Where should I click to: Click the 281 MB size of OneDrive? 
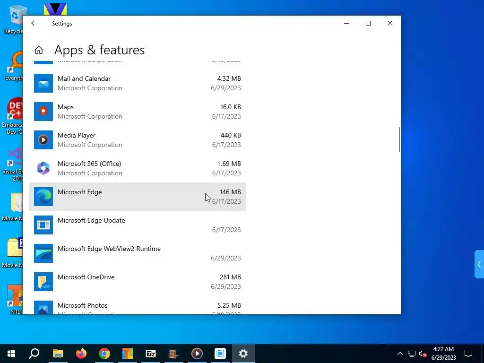230,277
